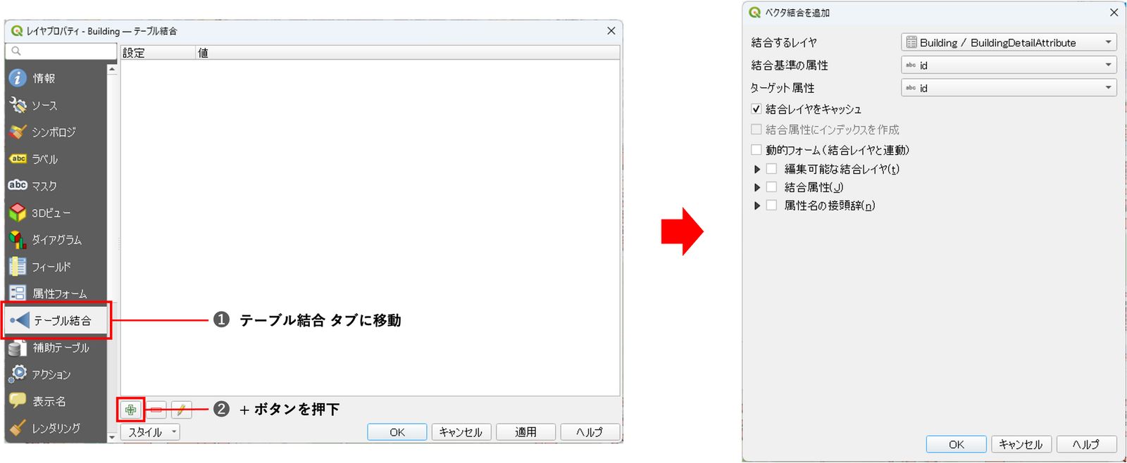The image size is (1127, 463).
Task: Open the ソース (Source) sidebar tab
Action: pos(55,106)
